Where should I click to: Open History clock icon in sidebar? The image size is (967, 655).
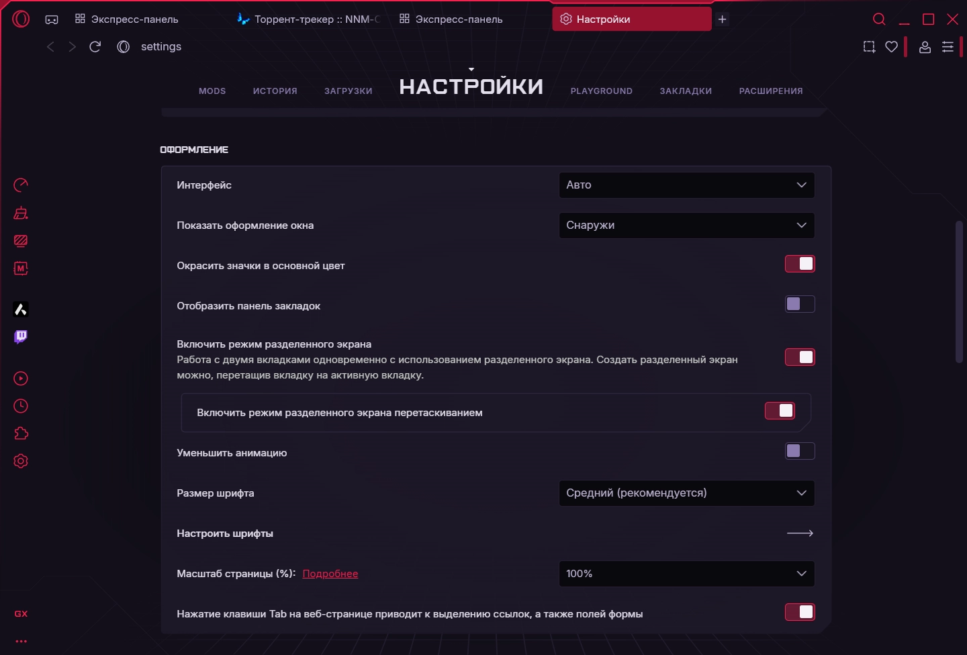click(21, 406)
